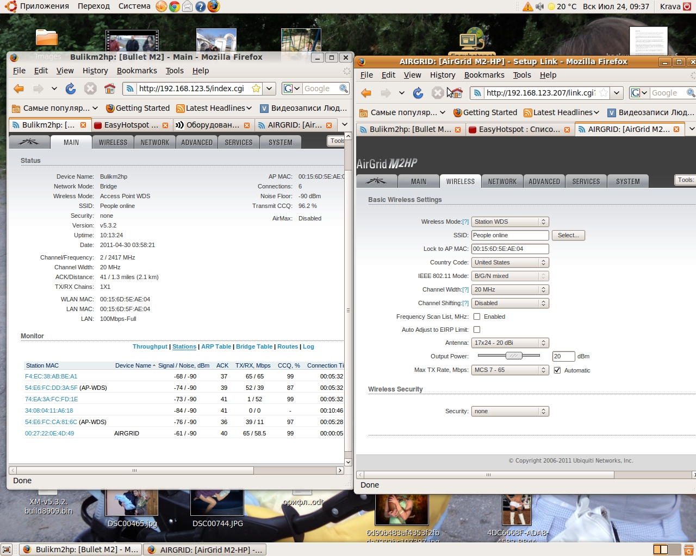Open the Wireless Mode dropdown showing Station WDS
696x556 pixels.
click(x=510, y=222)
